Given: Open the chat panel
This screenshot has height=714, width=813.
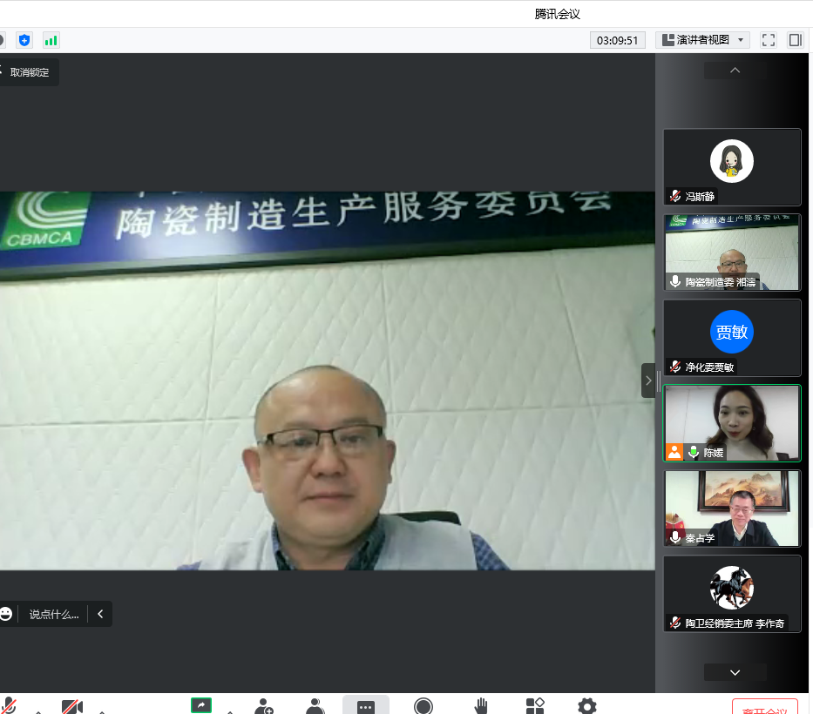Looking at the screenshot, I should (x=366, y=706).
